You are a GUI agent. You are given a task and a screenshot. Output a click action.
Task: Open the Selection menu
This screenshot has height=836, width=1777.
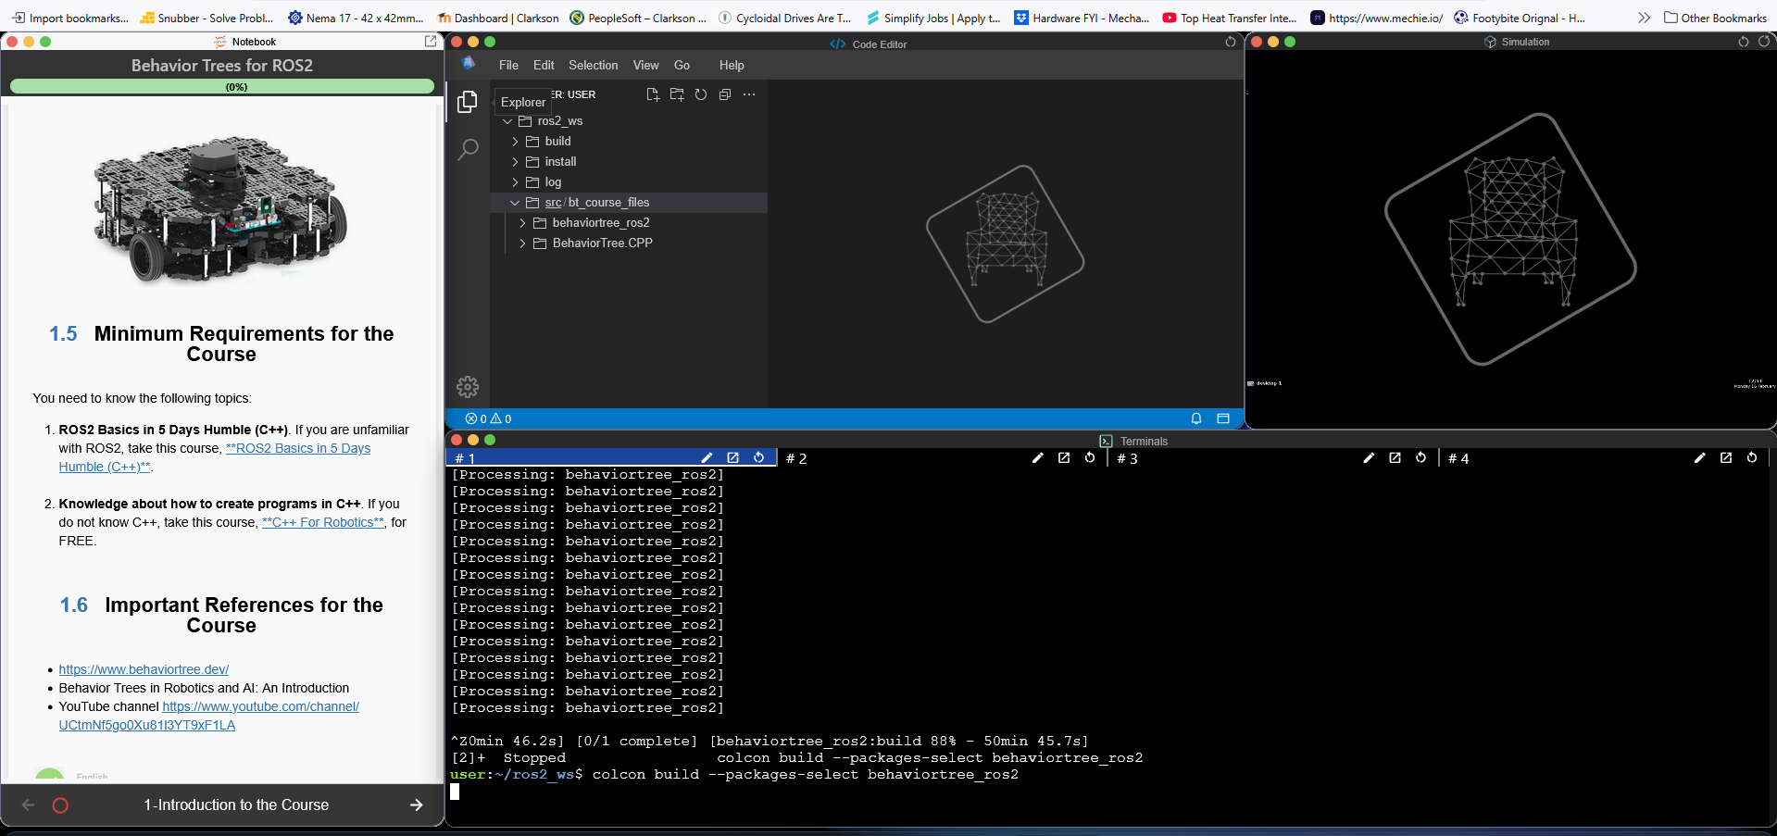tap(593, 66)
